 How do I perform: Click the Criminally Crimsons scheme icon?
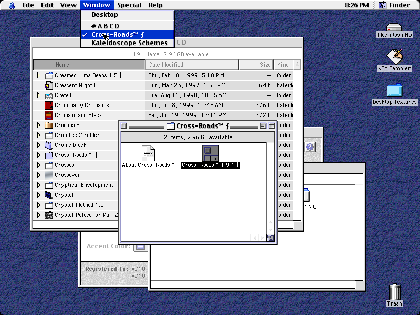click(x=49, y=106)
